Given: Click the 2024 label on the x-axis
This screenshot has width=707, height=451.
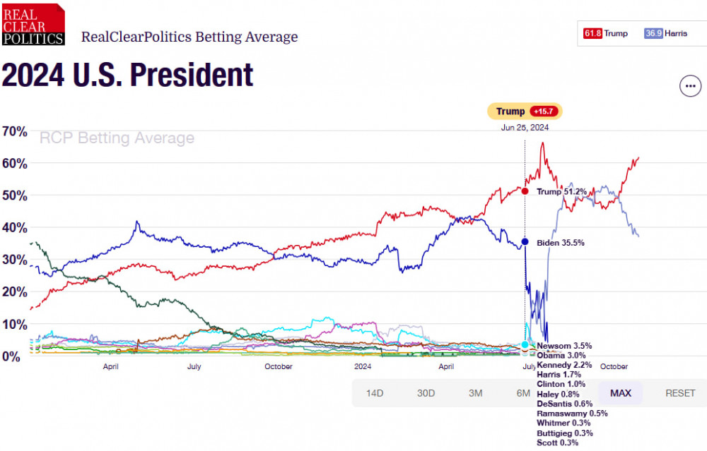Looking at the screenshot, I should [x=363, y=367].
